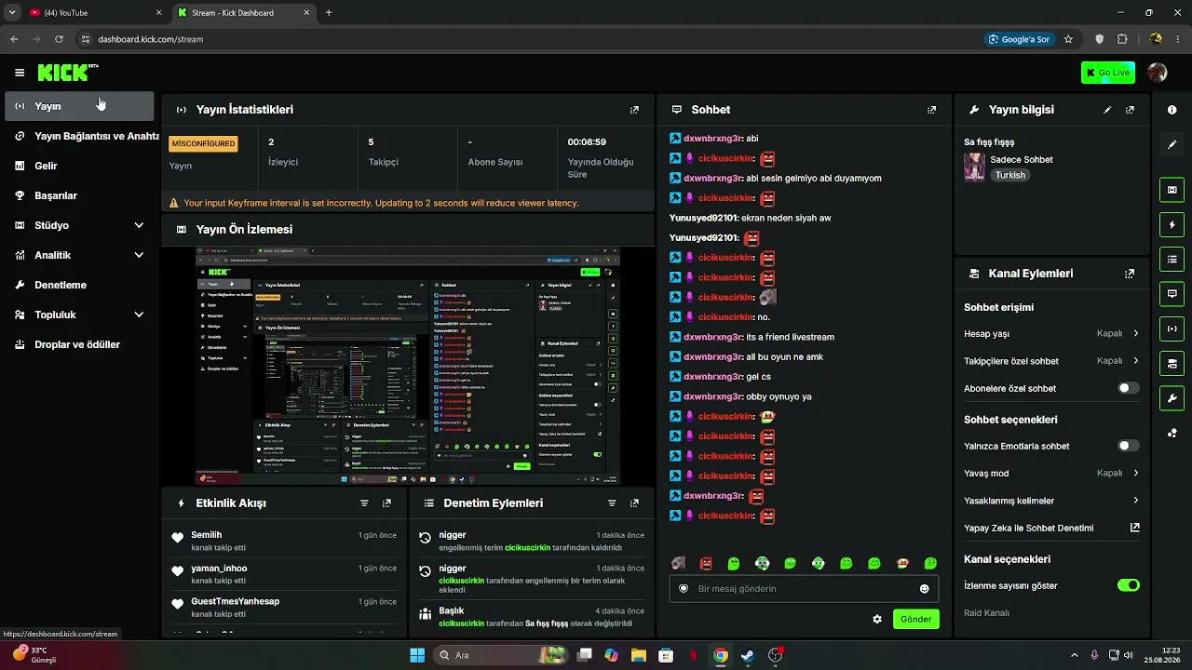Click the Turkish language tag

[x=1009, y=175]
